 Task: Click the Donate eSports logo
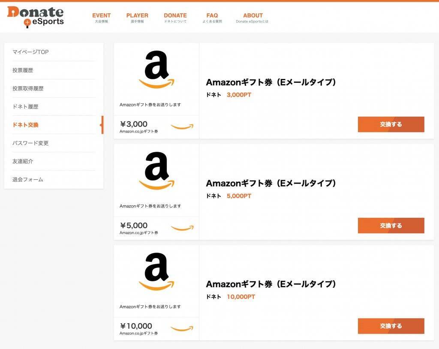35,17
